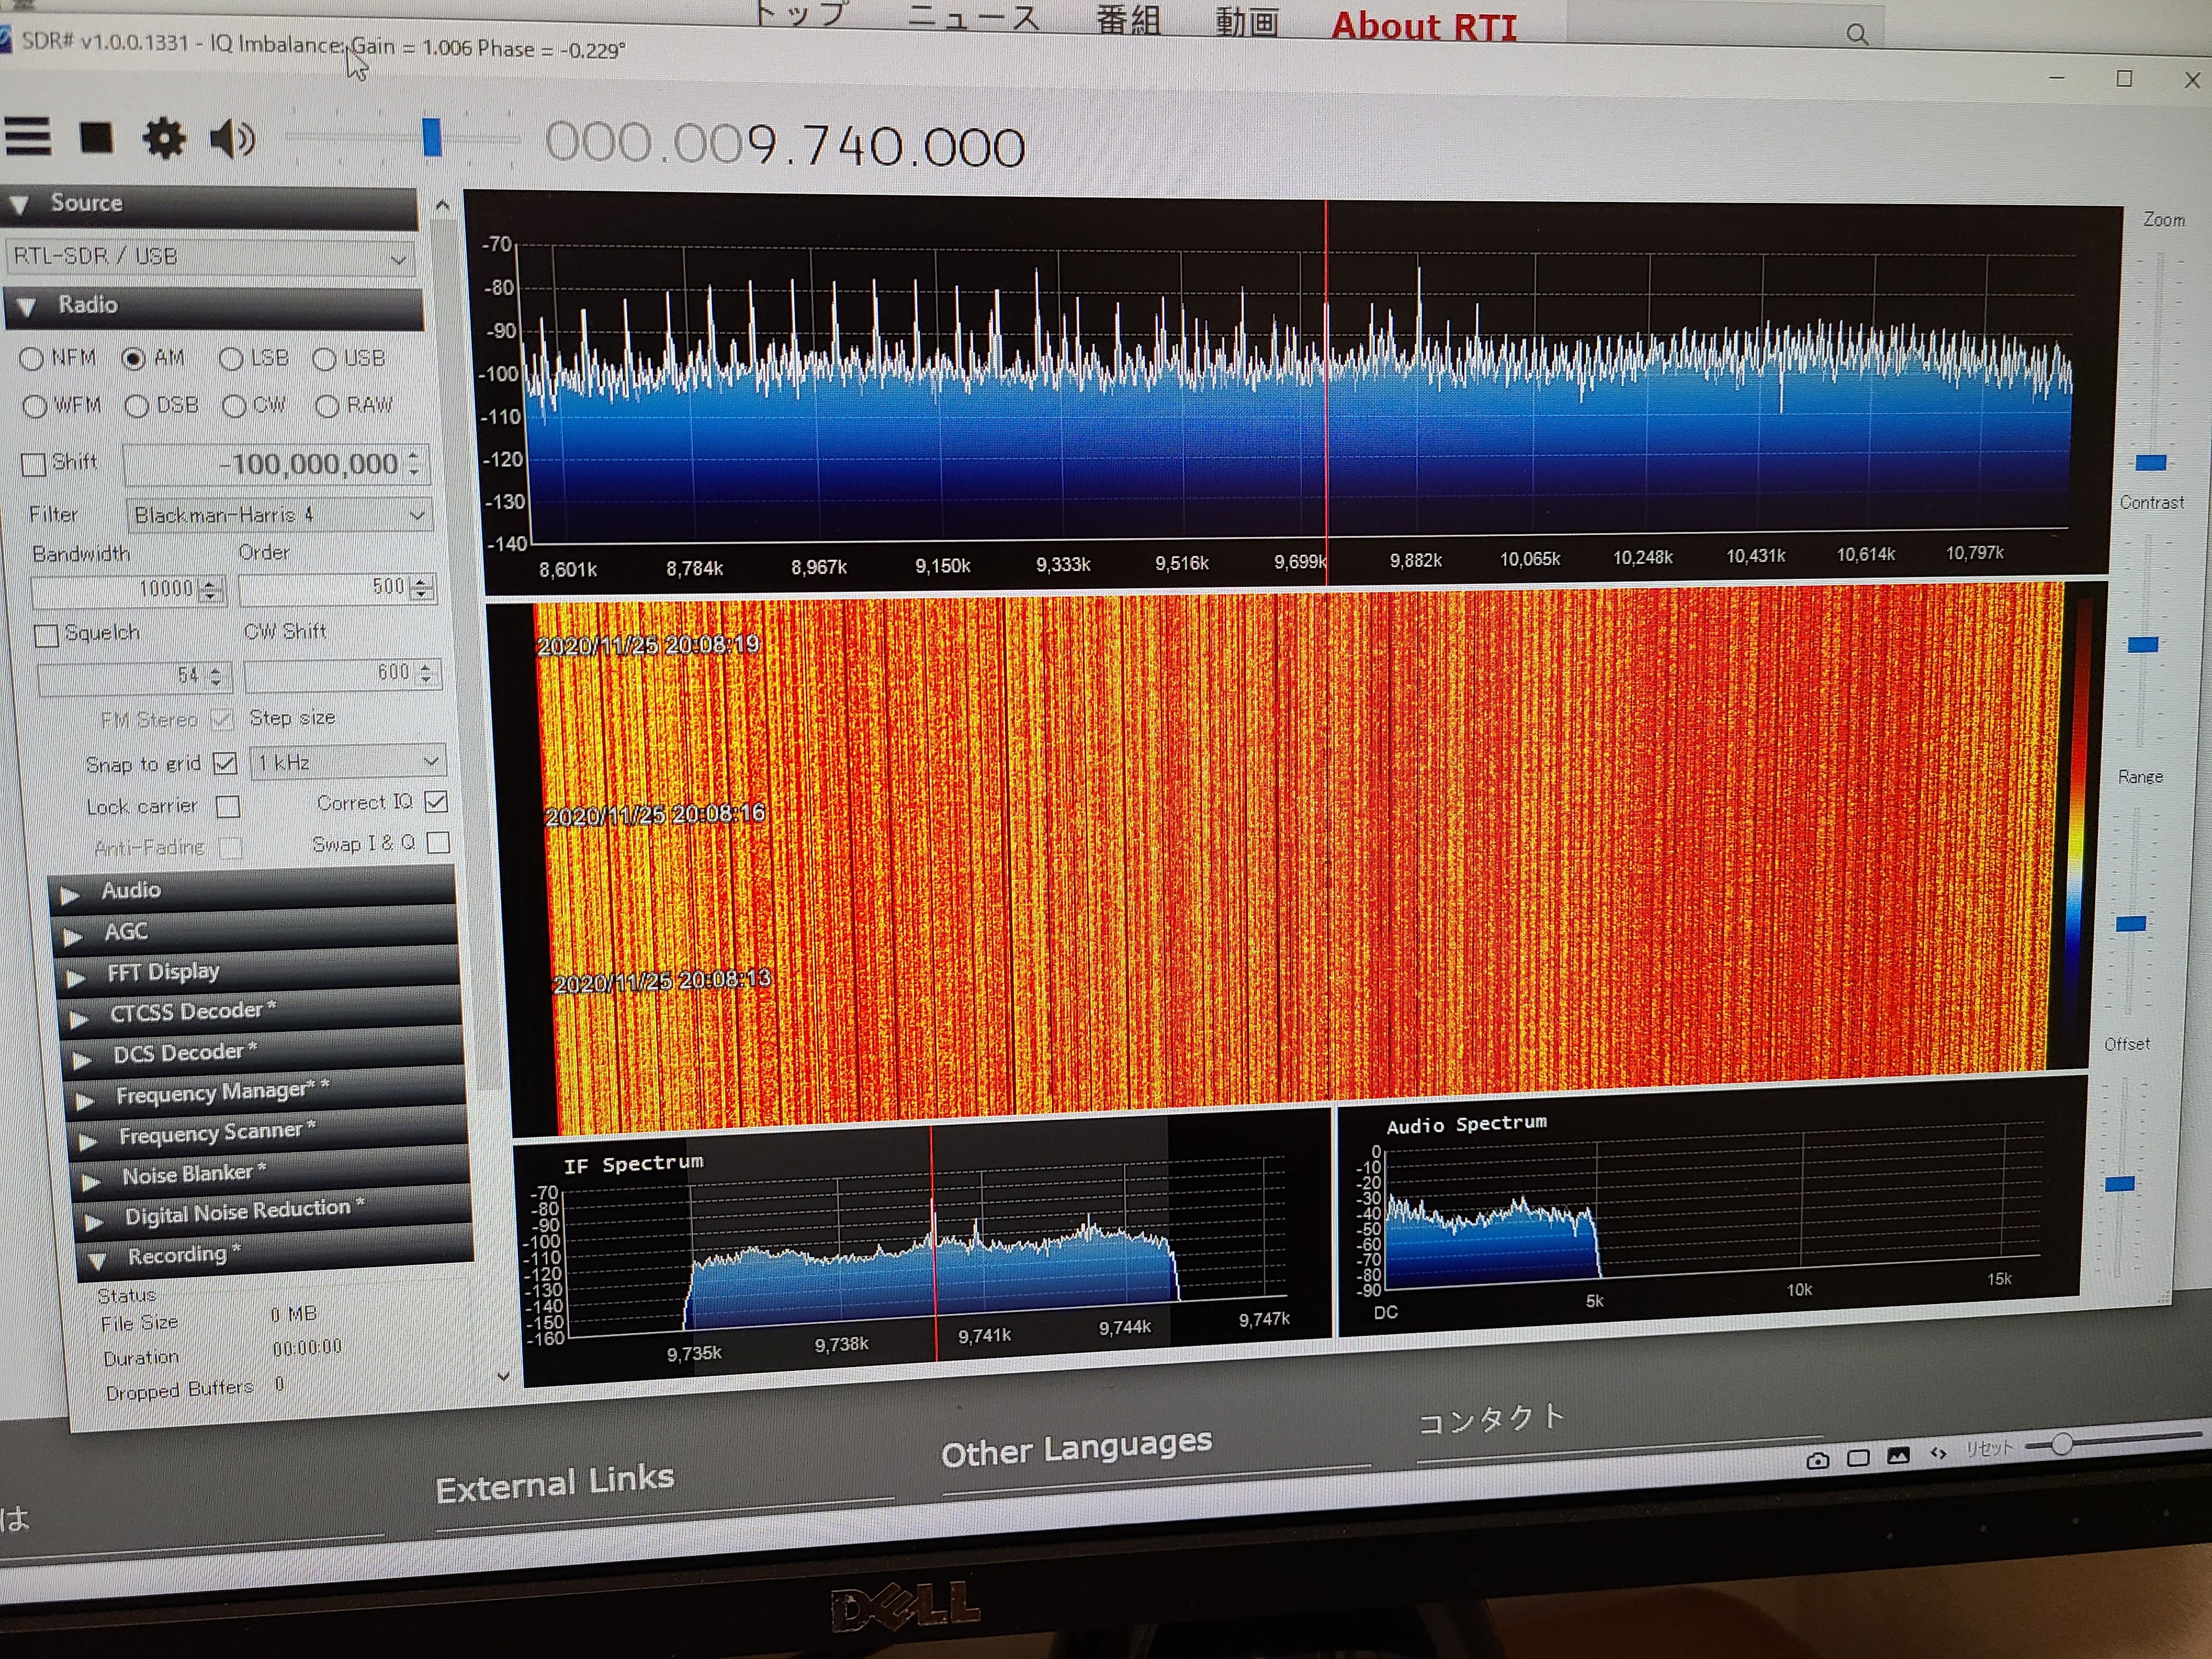
Task: Click the browser search magnifier icon
Action: tap(1857, 35)
